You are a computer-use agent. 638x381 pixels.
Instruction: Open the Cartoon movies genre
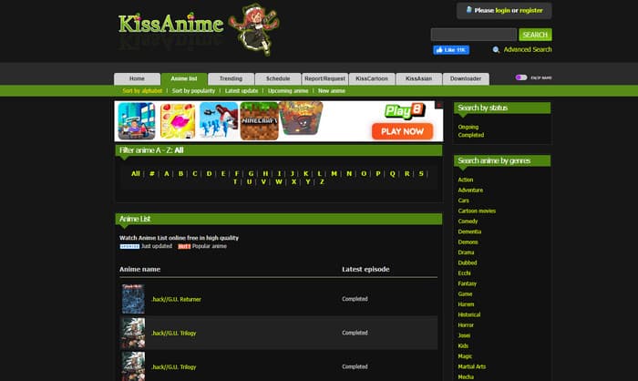(x=477, y=211)
